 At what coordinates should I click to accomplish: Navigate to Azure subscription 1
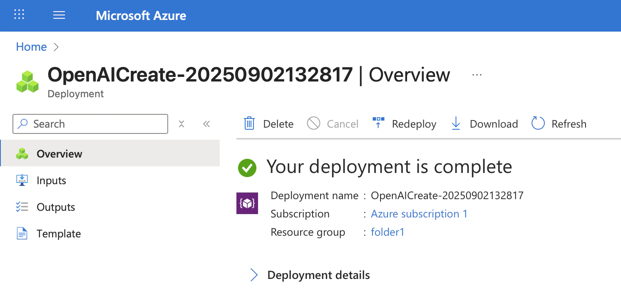point(419,214)
